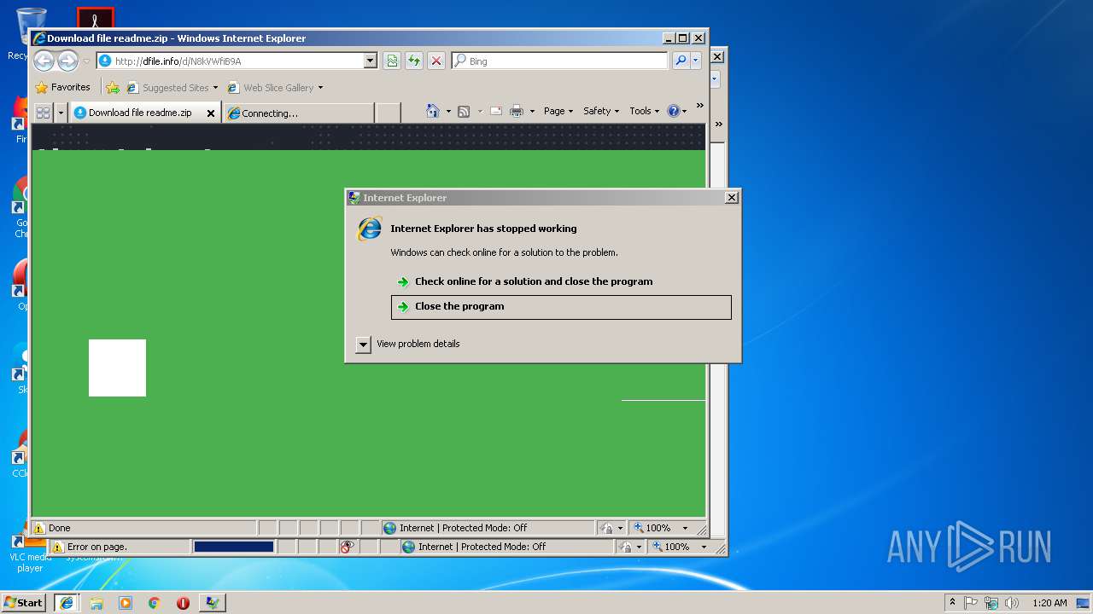Stop loading with the red X button
Screen dimensions: 1093x614
pyautogui.click(x=436, y=61)
